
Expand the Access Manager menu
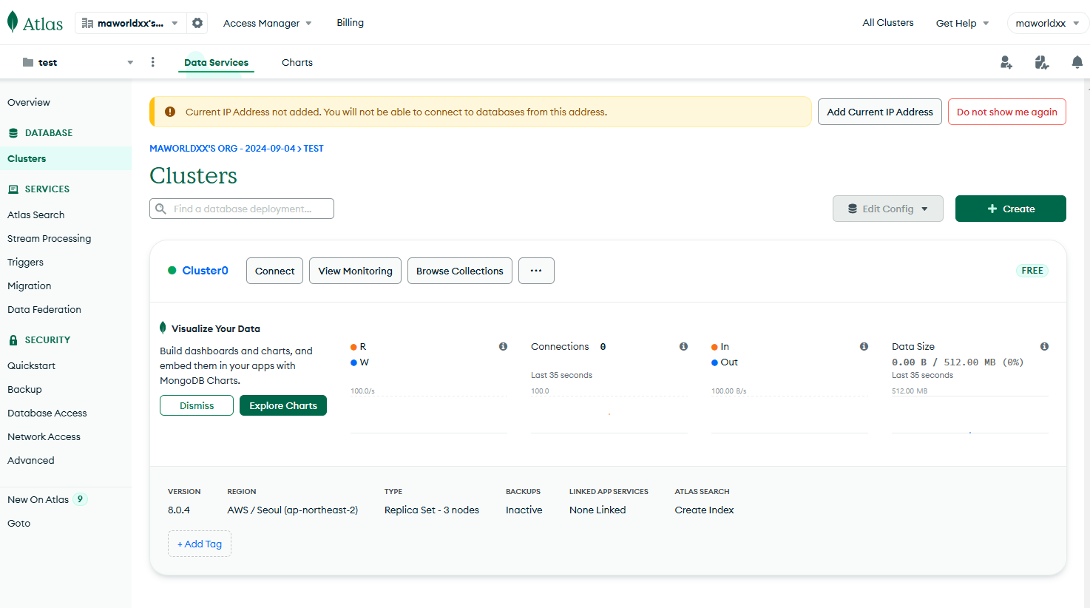pyautogui.click(x=268, y=23)
